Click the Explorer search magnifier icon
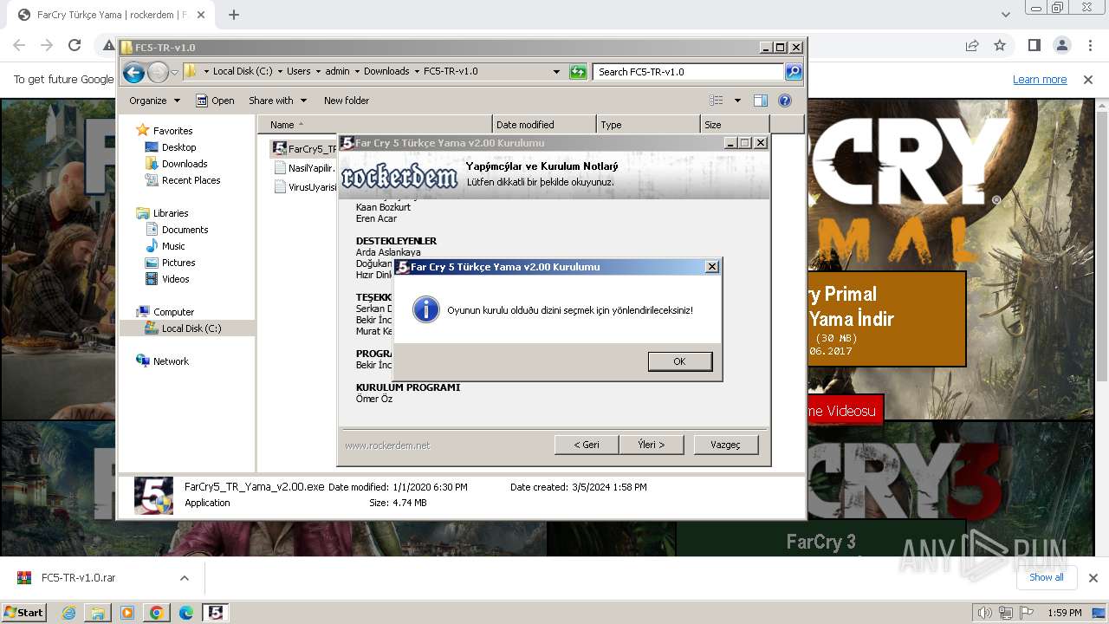Screen dimensions: 1109x624 click(x=794, y=72)
